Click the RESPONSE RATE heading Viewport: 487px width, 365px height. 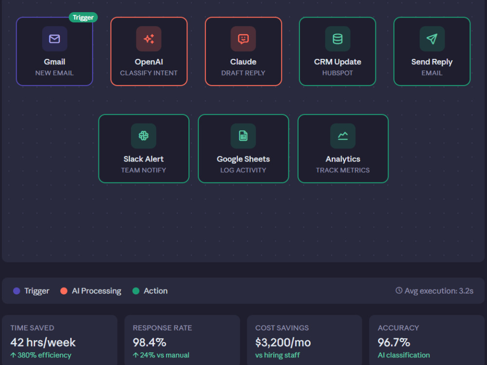coord(163,328)
